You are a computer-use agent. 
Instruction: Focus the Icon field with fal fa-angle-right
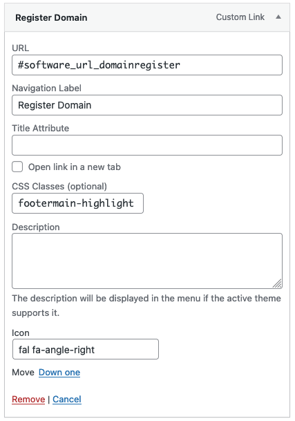(86, 349)
